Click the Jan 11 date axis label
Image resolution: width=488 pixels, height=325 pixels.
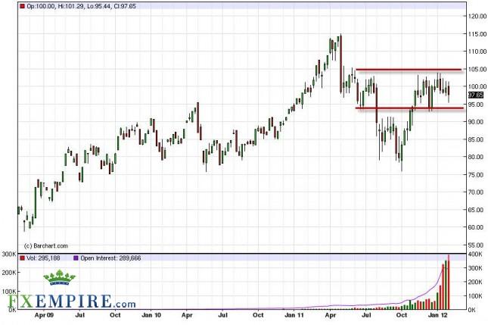(294, 315)
